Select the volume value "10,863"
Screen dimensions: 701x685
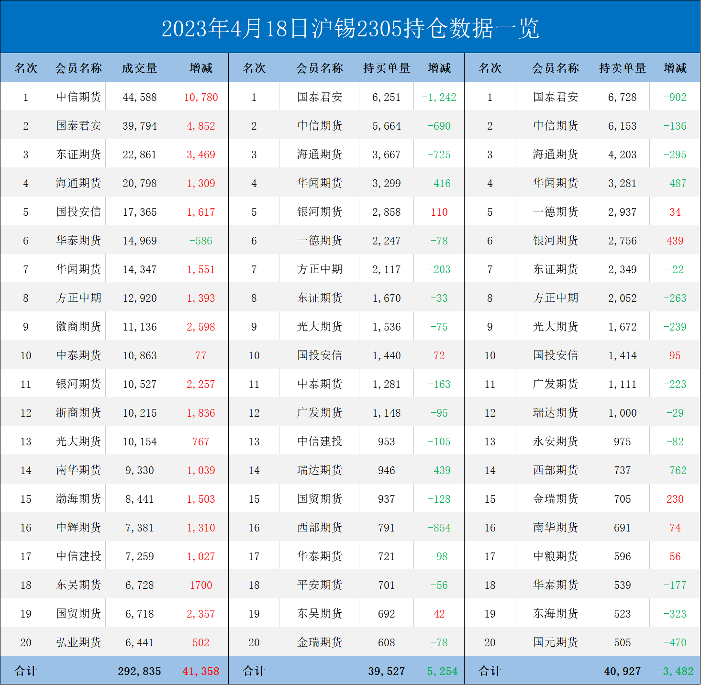pos(140,355)
